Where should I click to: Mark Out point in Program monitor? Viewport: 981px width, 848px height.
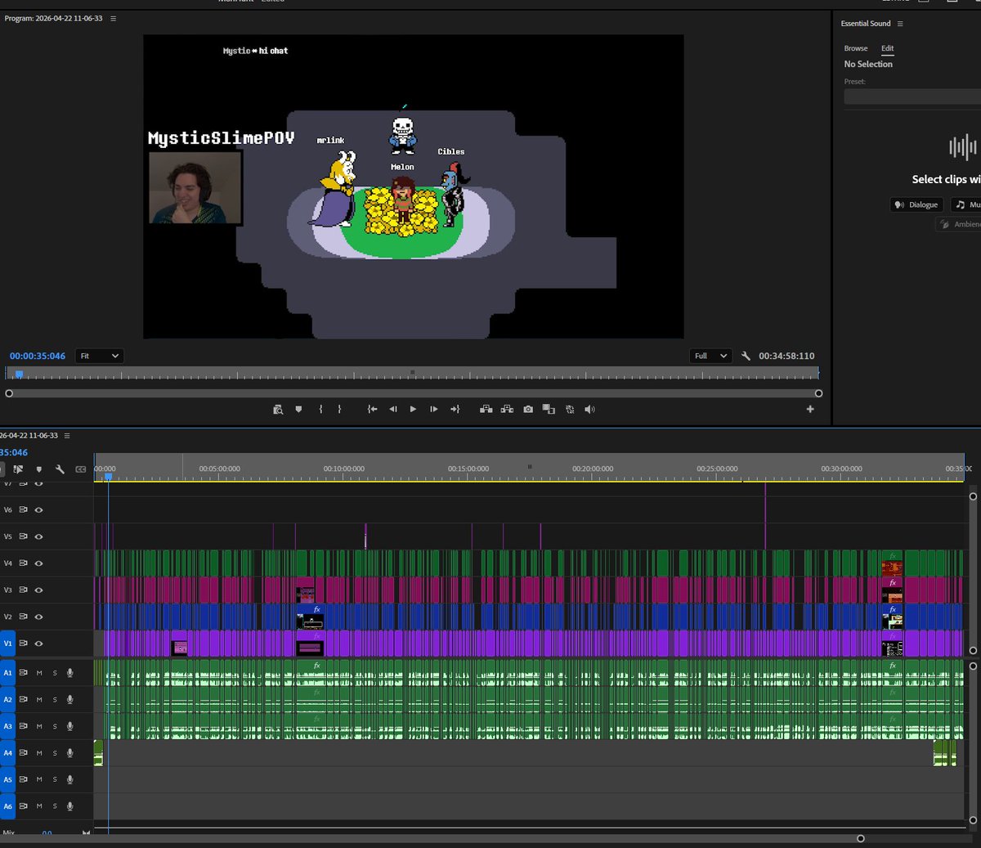point(339,409)
